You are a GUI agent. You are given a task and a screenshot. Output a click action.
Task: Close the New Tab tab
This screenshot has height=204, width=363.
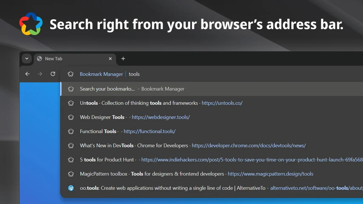[x=110, y=59]
